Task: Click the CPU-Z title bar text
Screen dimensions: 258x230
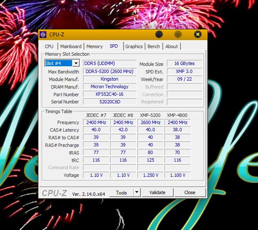Action: (x=57, y=35)
